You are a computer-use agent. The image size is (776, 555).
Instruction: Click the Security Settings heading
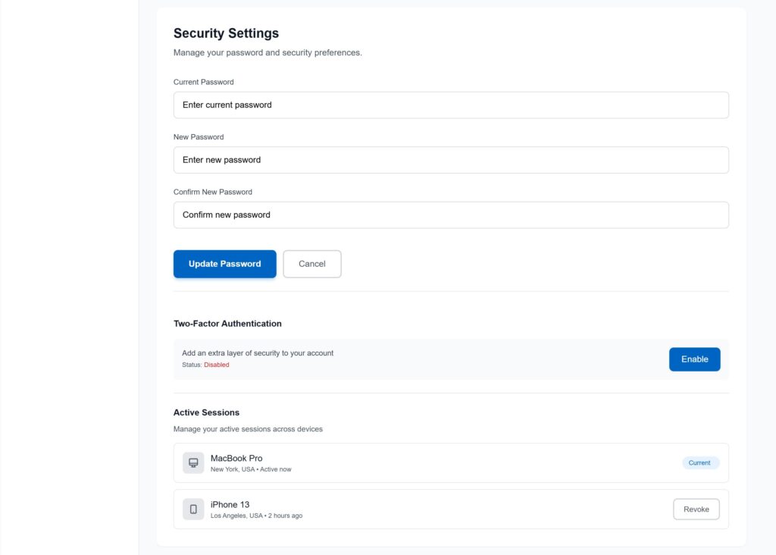[226, 33]
